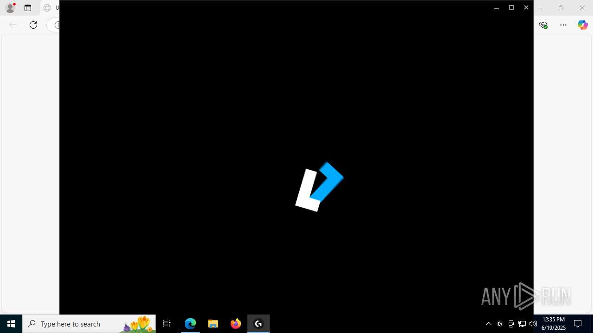Show hidden system tray icons
This screenshot has width=593, height=333.
[489, 324]
